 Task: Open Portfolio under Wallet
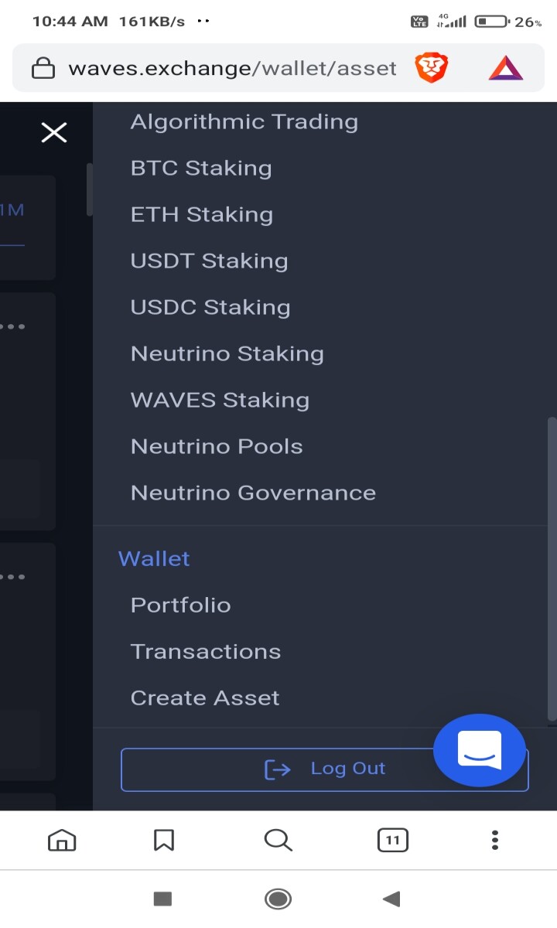click(181, 605)
